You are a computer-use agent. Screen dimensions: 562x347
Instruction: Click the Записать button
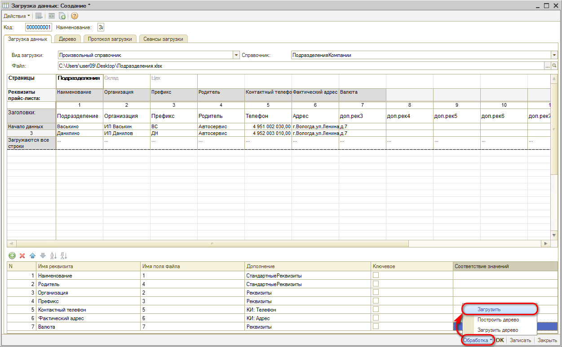pos(520,340)
